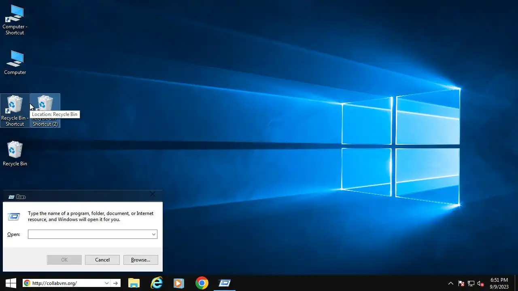
Task: Click the muted volume tray icon
Action: 481,283
